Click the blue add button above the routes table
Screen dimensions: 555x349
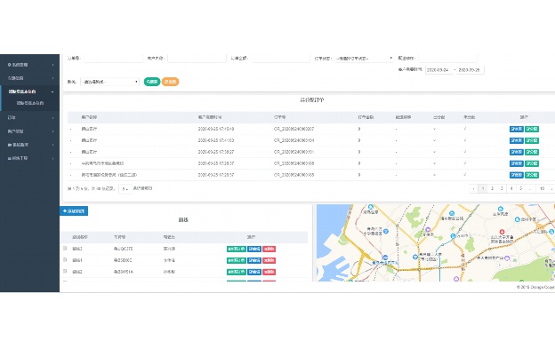coord(74,210)
